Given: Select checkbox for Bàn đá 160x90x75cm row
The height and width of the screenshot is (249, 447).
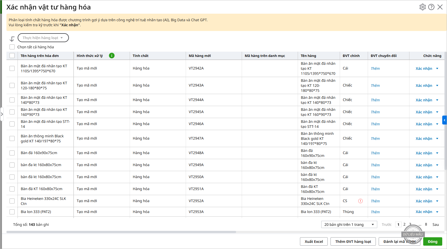Looking at the screenshot, I should 12,153.
